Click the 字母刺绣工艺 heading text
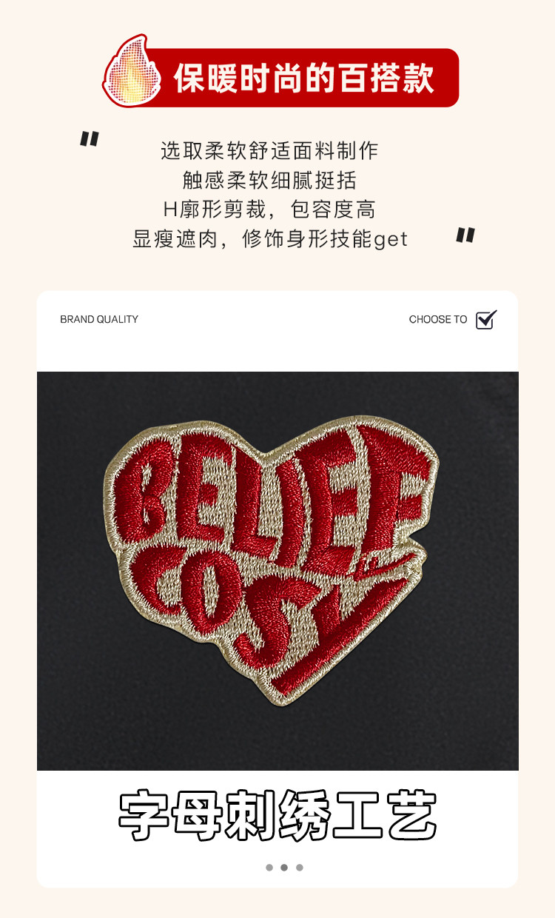555x918 pixels. coord(277,816)
